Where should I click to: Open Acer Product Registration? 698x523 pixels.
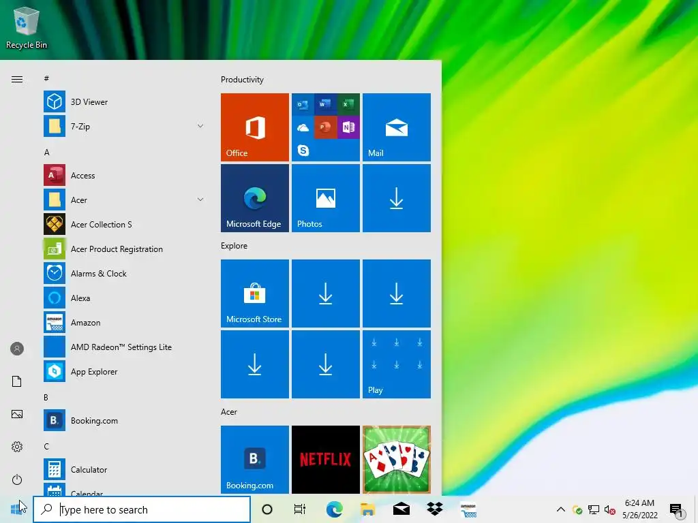(125, 249)
